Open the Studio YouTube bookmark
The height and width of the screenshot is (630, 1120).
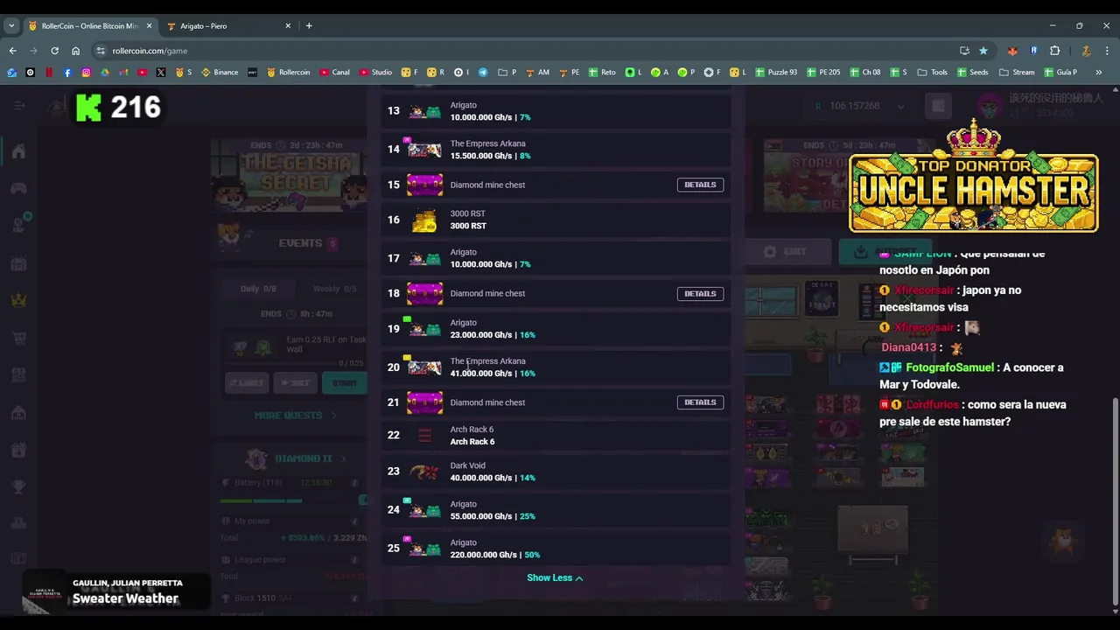pos(374,73)
